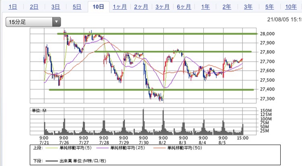This screenshot has width=302, height=166.
Task: Click the 15:00 time label on axis
Action: pos(243,138)
